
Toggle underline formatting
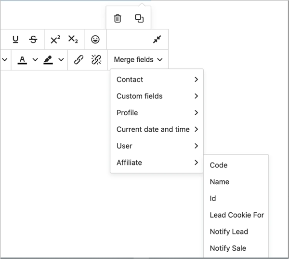(15, 40)
